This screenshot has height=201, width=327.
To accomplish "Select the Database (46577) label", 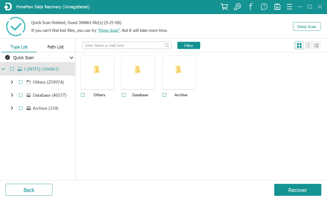I will coord(50,95).
